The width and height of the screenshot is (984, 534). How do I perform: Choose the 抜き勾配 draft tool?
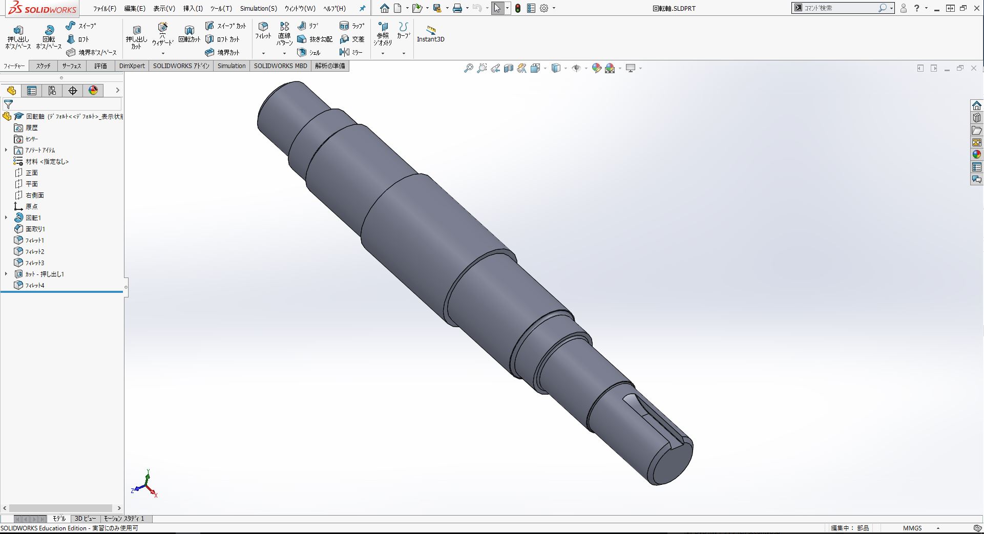315,39
